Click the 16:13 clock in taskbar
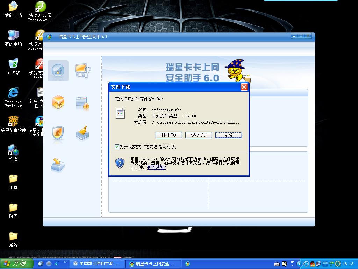Screen dimensions: 358x269 (x=348, y=264)
